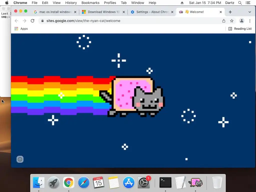
Task: Open Notes from the Dock
Action: (x=114, y=182)
